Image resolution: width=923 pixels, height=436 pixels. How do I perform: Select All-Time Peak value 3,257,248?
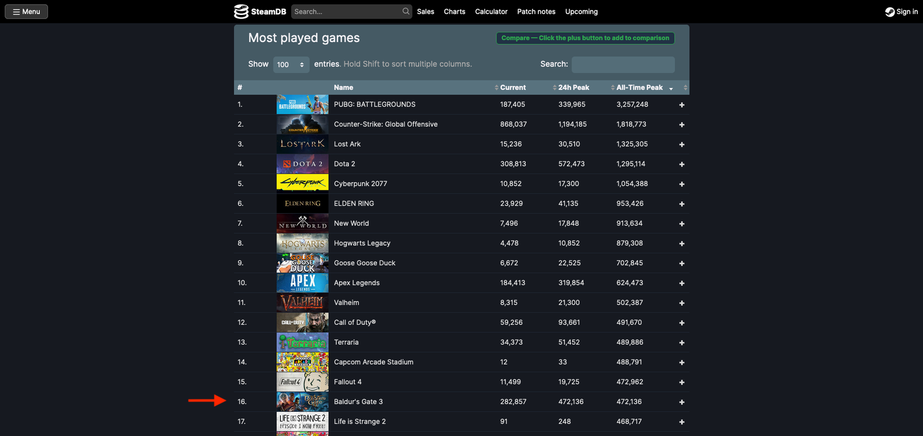pyautogui.click(x=632, y=104)
